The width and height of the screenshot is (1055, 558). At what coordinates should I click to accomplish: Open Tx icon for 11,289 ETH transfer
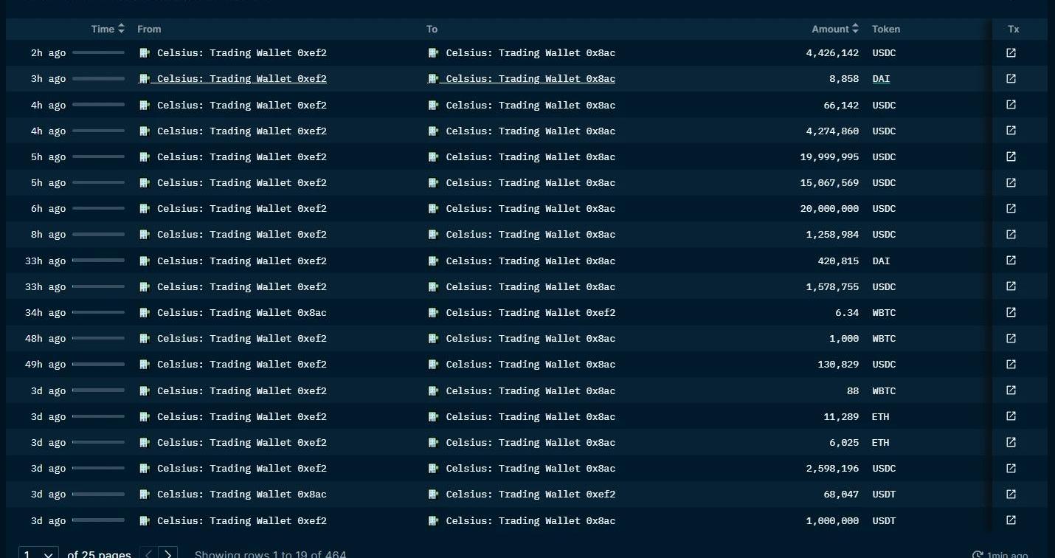(1011, 416)
